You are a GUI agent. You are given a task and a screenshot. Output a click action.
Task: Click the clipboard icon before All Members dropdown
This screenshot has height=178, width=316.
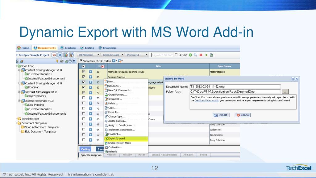pos(72,55)
